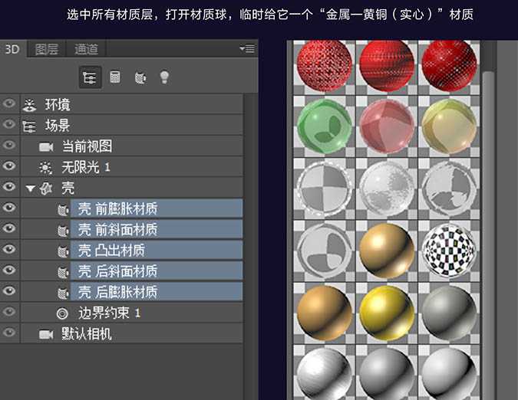Image resolution: width=518 pixels, height=400 pixels.
Task: Hide the 无限光 1 light
Action: [9, 166]
